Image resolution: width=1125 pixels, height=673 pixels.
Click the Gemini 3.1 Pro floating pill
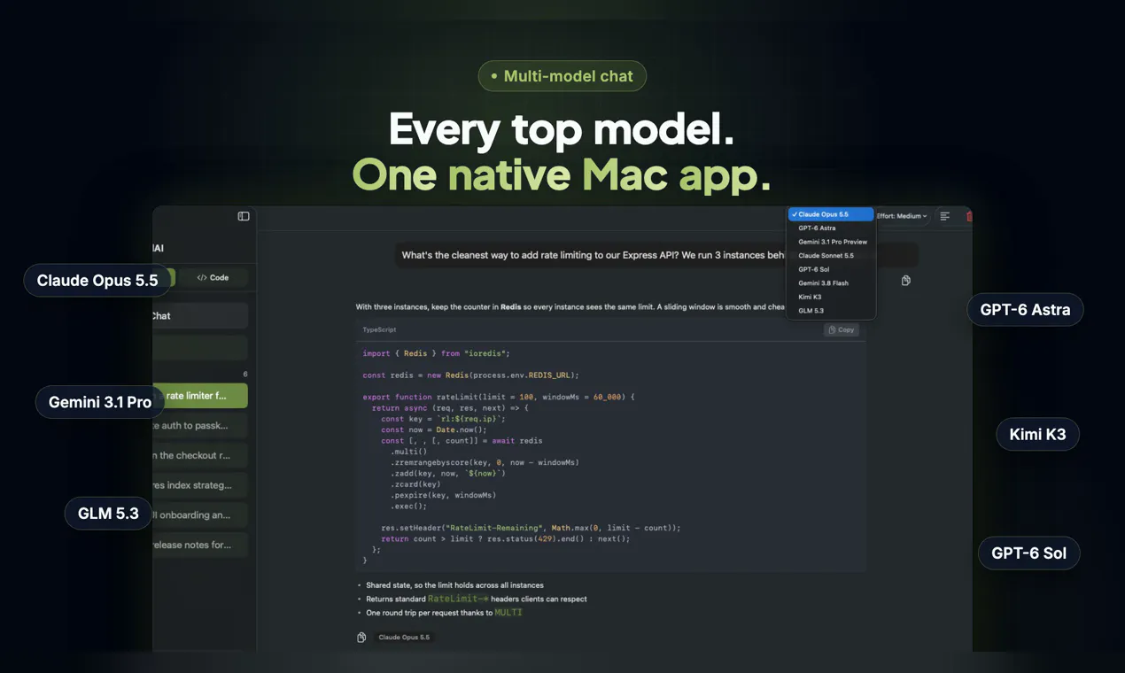[x=100, y=402]
